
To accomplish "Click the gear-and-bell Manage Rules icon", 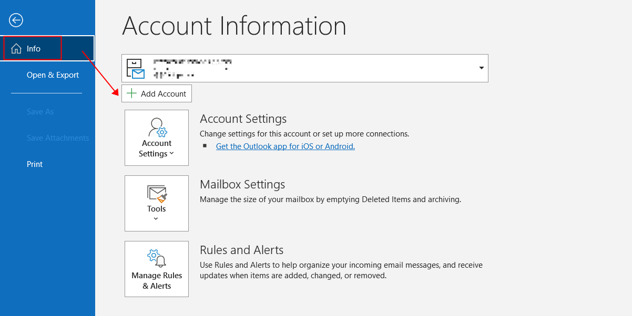I will (x=157, y=258).
